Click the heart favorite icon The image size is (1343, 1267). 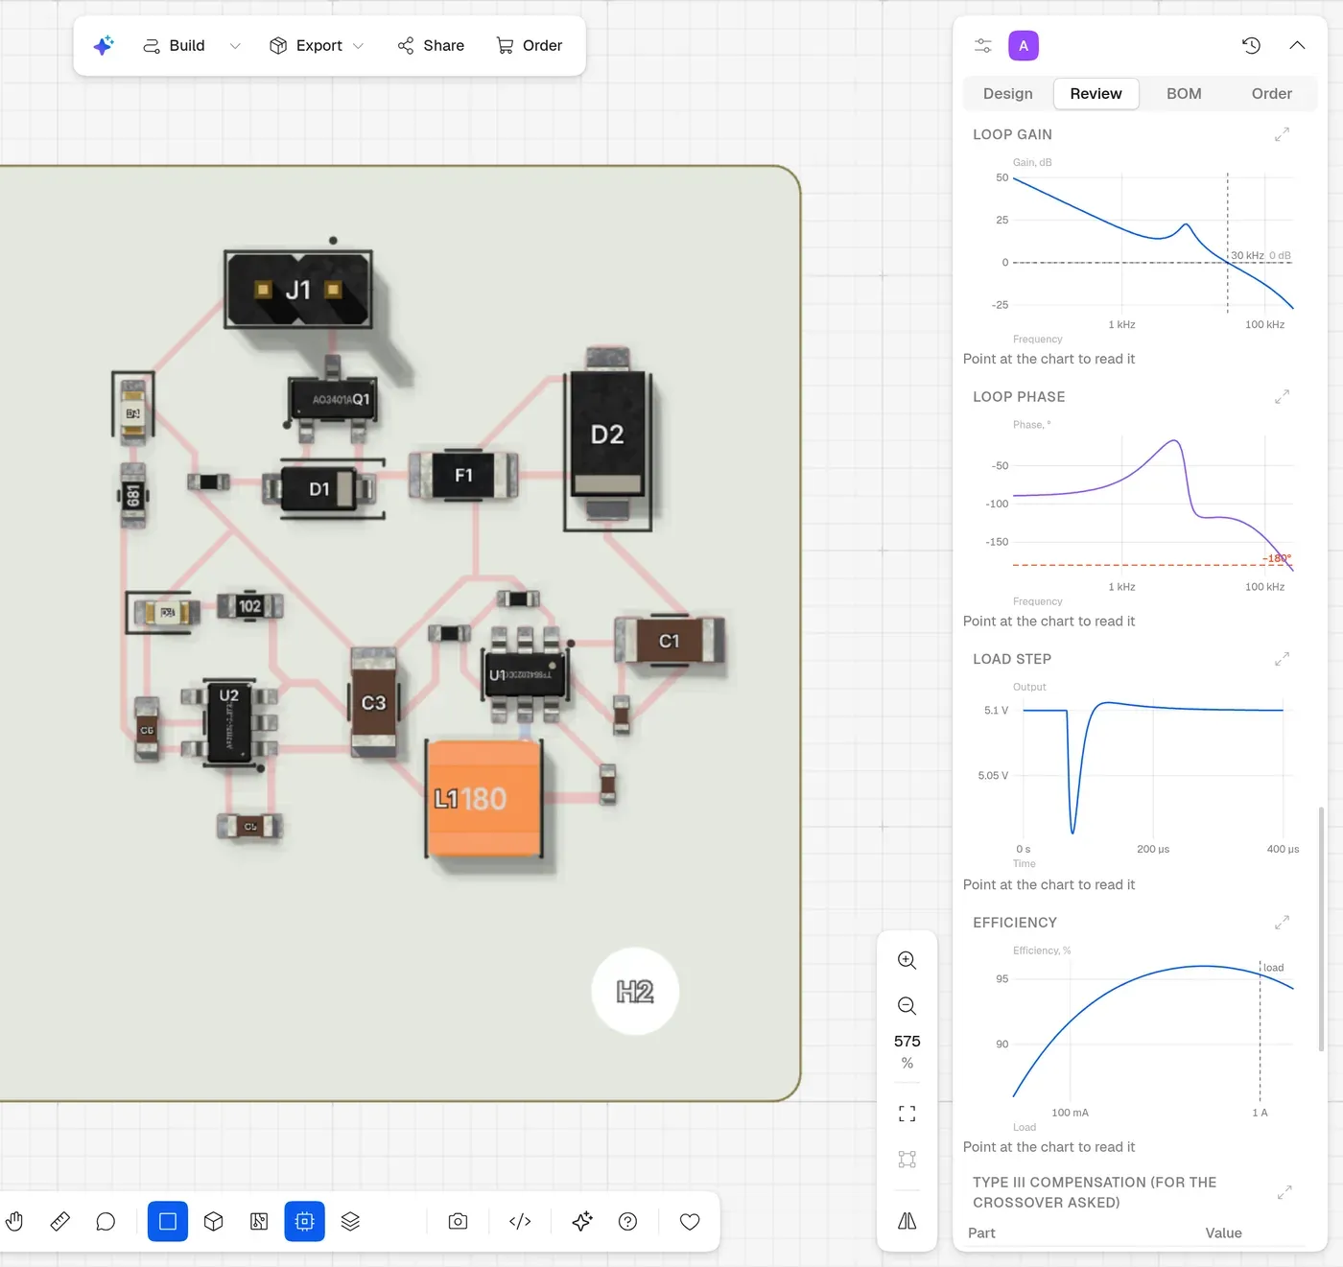690,1221
